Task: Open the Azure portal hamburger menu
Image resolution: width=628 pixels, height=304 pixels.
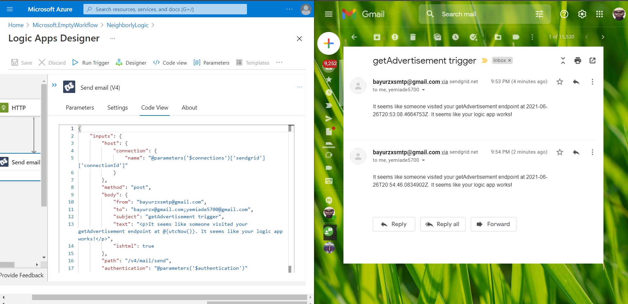Action: coord(10,9)
